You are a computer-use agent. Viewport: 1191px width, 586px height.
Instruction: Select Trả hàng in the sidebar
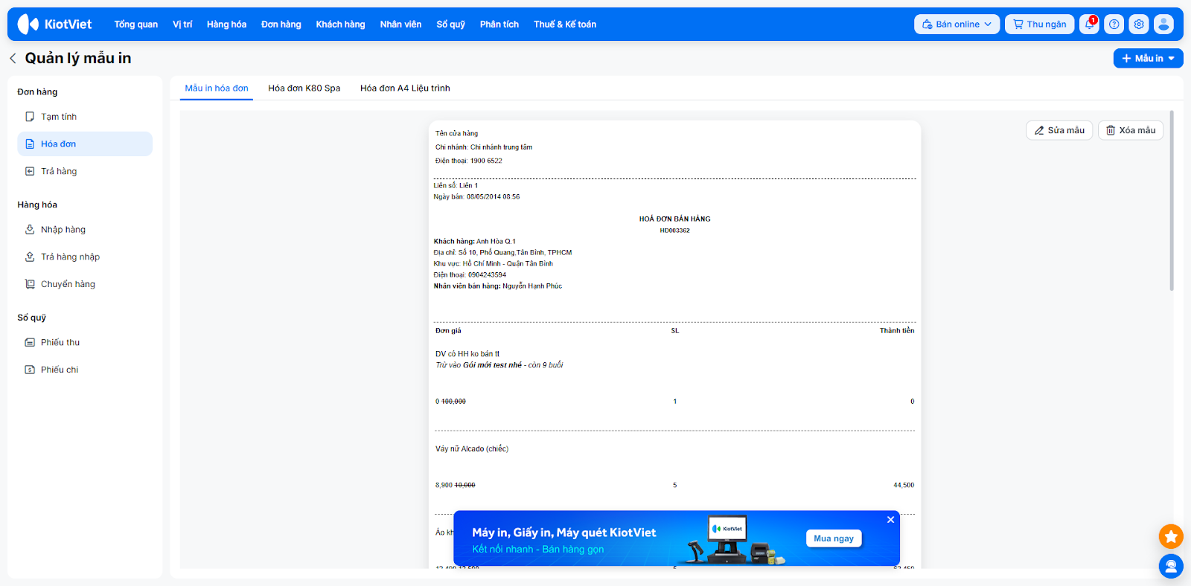85,171
